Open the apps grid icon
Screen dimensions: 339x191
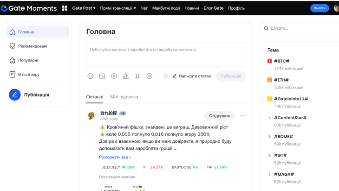65,8
